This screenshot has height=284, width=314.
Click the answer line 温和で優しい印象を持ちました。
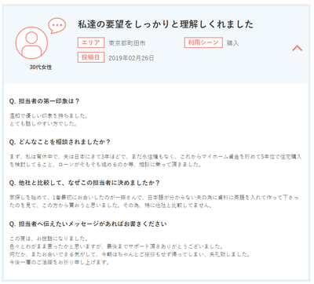point(49,115)
